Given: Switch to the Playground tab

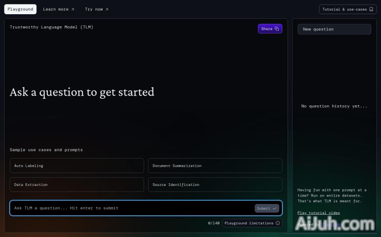Looking at the screenshot, I should pos(20,9).
